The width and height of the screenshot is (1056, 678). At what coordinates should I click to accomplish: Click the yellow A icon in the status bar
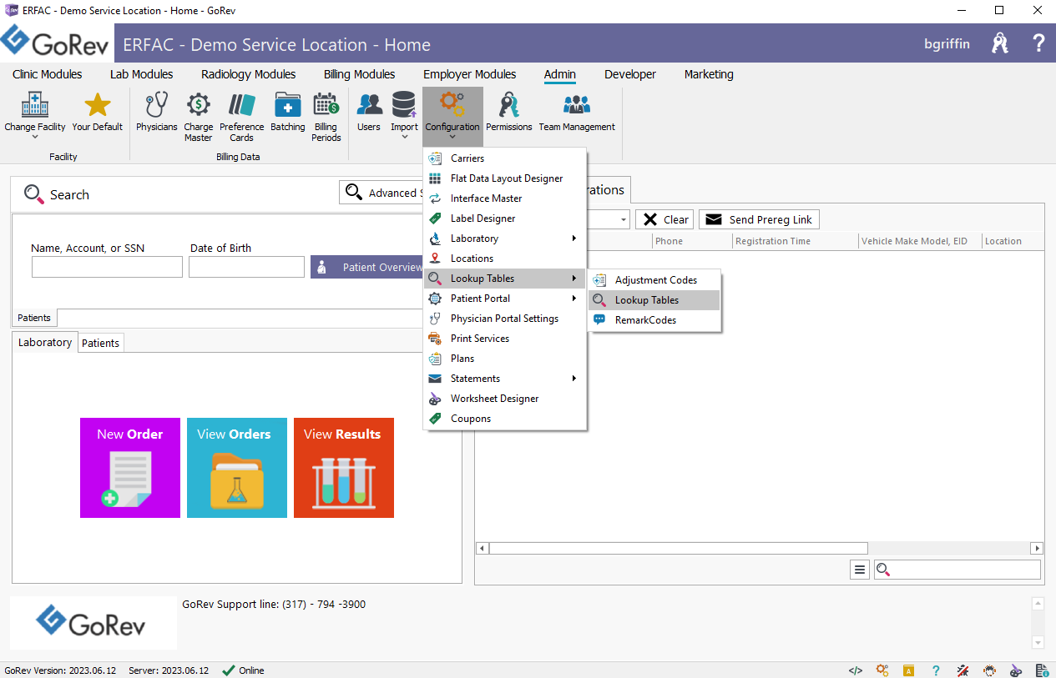coord(908,670)
